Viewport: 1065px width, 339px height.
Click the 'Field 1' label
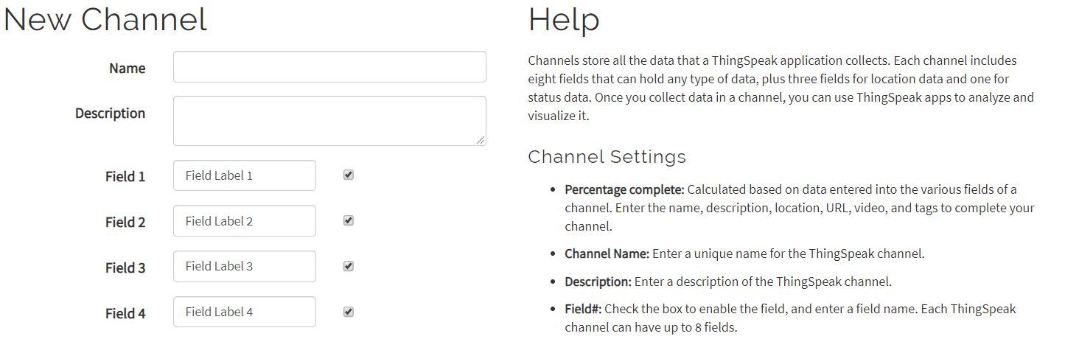(125, 177)
